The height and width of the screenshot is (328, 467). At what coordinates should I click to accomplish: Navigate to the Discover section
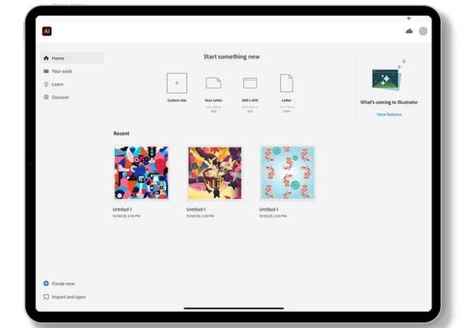[60, 98]
